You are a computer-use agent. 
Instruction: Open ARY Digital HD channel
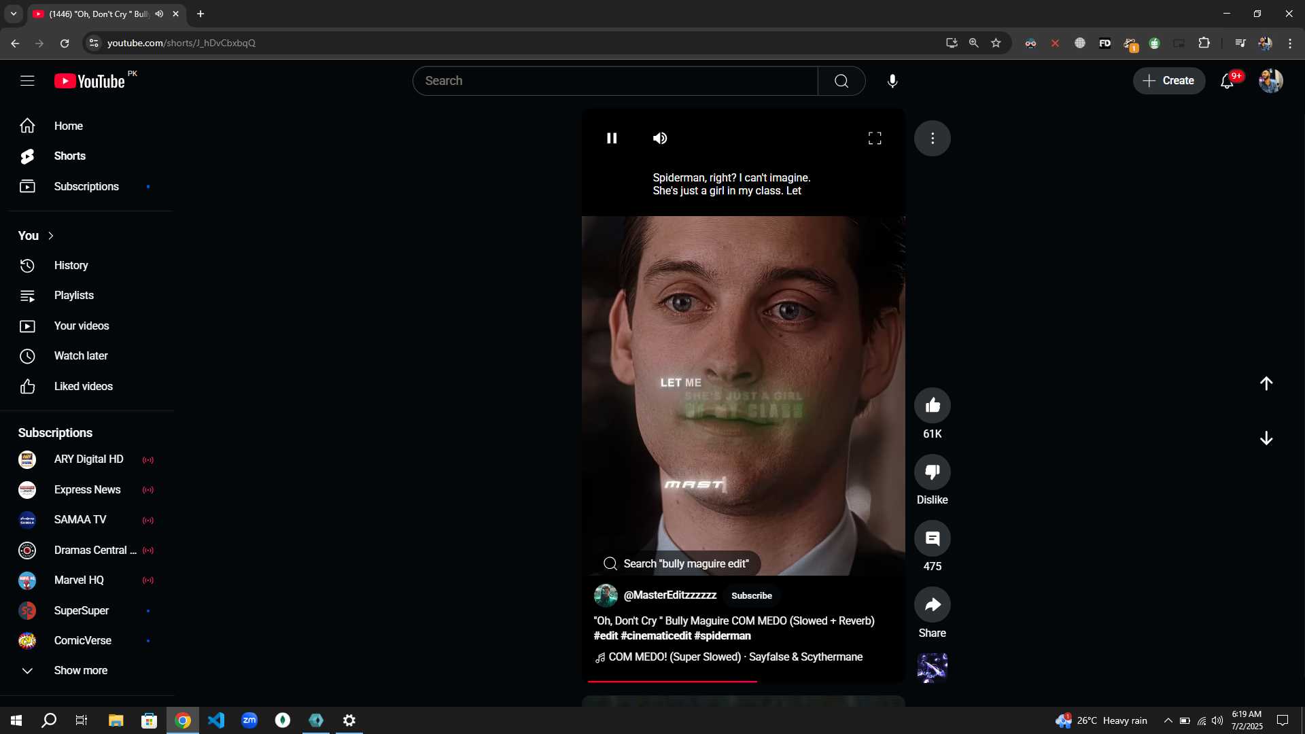pyautogui.click(x=87, y=459)
